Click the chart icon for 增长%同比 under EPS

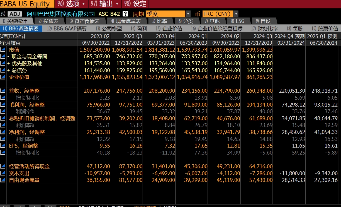click(3, 153)
